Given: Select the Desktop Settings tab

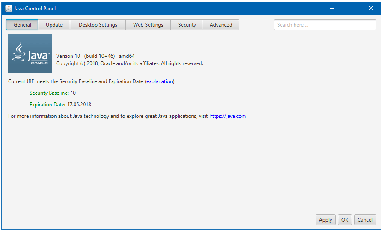Looking at the screenshot, I should (x=98, y=25).
